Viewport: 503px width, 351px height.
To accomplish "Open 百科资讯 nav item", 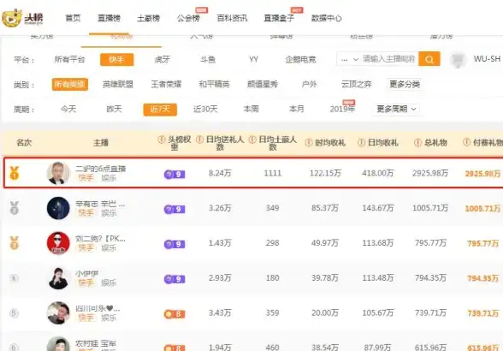I will 232,18.
